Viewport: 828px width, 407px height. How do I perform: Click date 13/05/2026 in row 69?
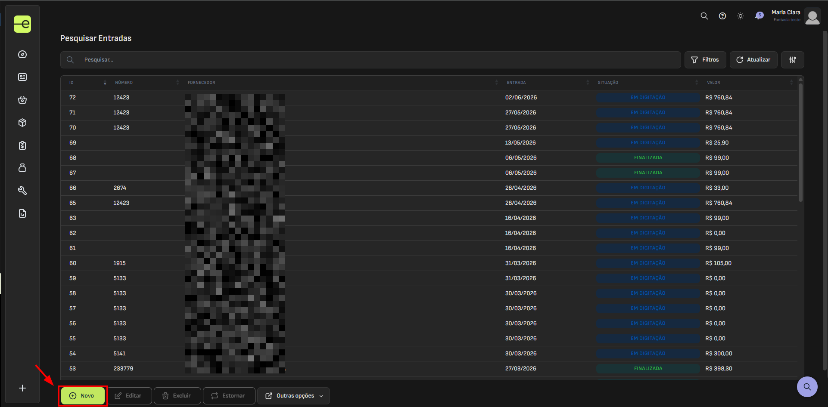520,143
